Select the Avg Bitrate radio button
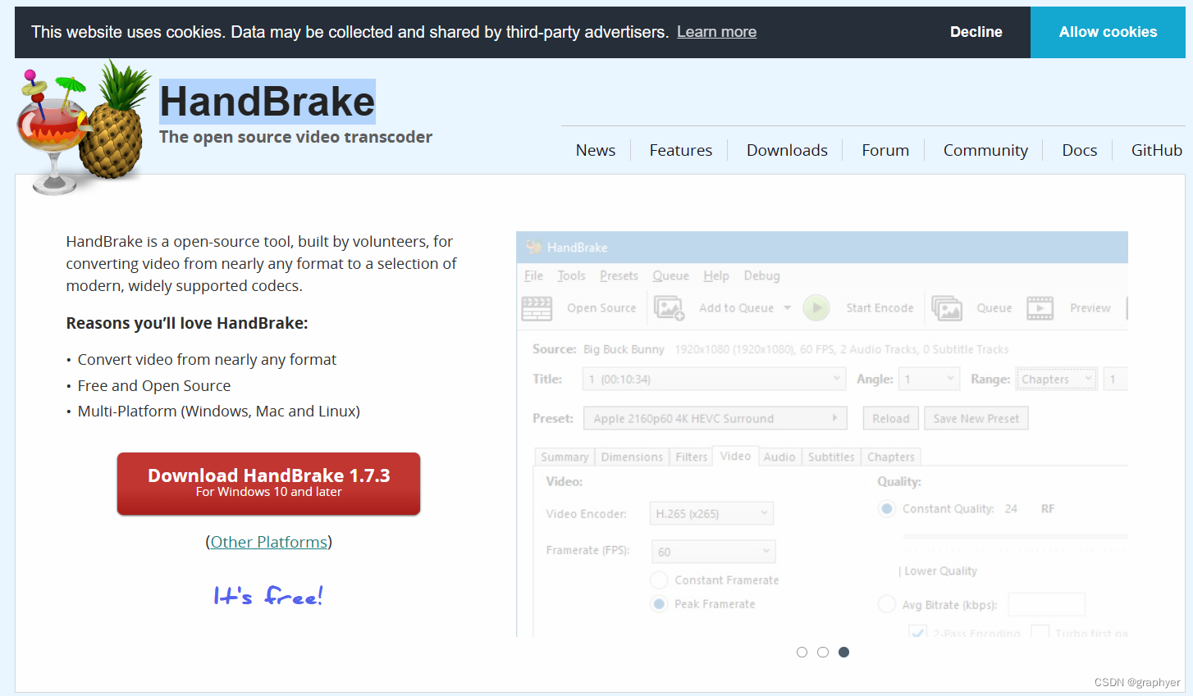This screenshot has height=696, width=1193. [x=886, y=604]
